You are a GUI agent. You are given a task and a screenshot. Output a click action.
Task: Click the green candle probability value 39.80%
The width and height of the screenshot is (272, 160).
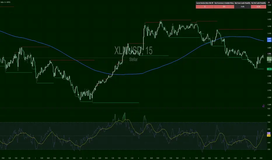243,7
